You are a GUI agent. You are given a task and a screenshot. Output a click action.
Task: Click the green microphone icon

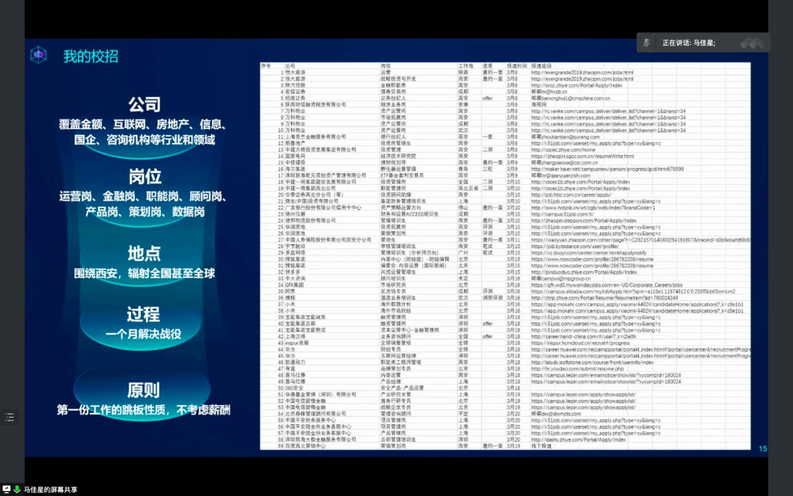point(17,490)
